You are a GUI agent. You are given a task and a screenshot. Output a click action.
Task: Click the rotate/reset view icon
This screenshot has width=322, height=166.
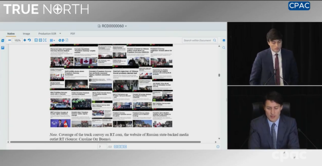click(x=29, y=40)
